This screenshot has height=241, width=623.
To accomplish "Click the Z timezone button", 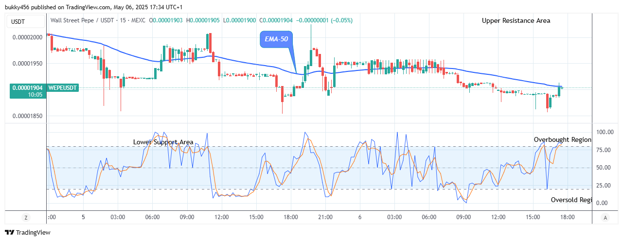I will (26, 217).
